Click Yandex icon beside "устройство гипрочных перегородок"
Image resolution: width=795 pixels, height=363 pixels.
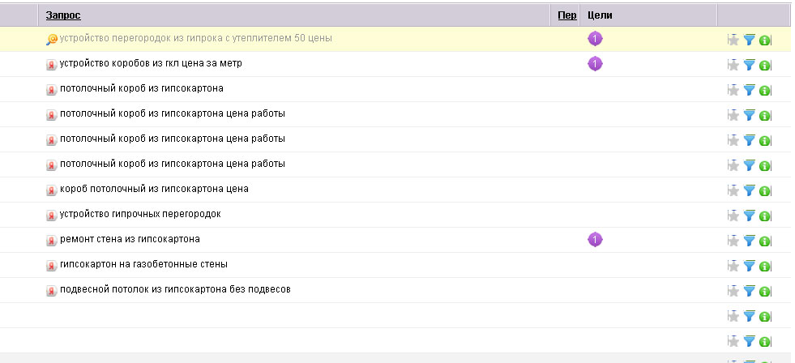(52, 215)
